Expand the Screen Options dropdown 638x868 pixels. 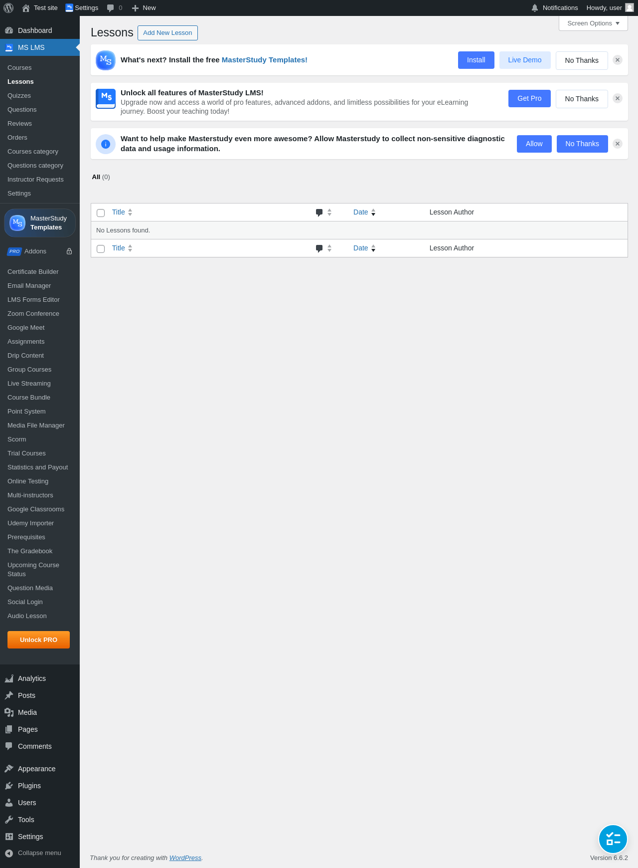coord(593,23)
